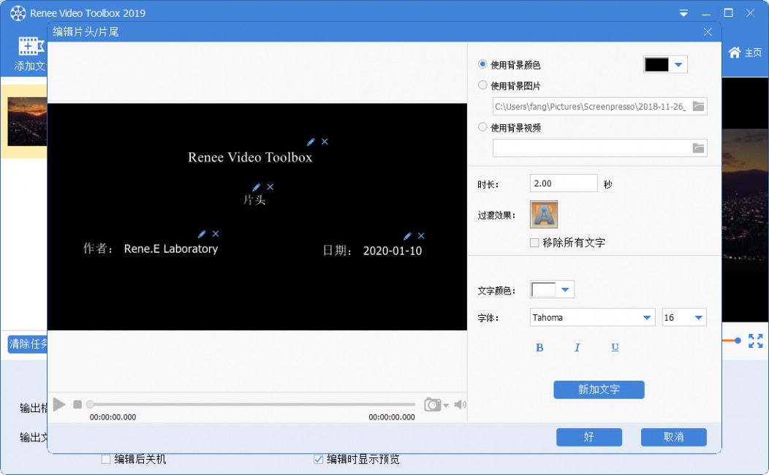Delete the 片头 text using its X icon
Image resolution: width=769 pixels, height=475 pixels.
(x=270, y=187)
